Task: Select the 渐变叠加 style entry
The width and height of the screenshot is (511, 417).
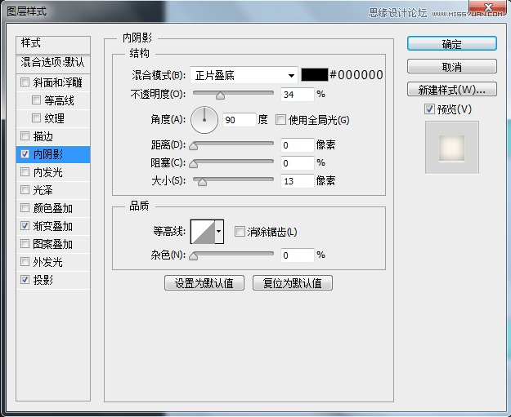Action: [53, 226]
